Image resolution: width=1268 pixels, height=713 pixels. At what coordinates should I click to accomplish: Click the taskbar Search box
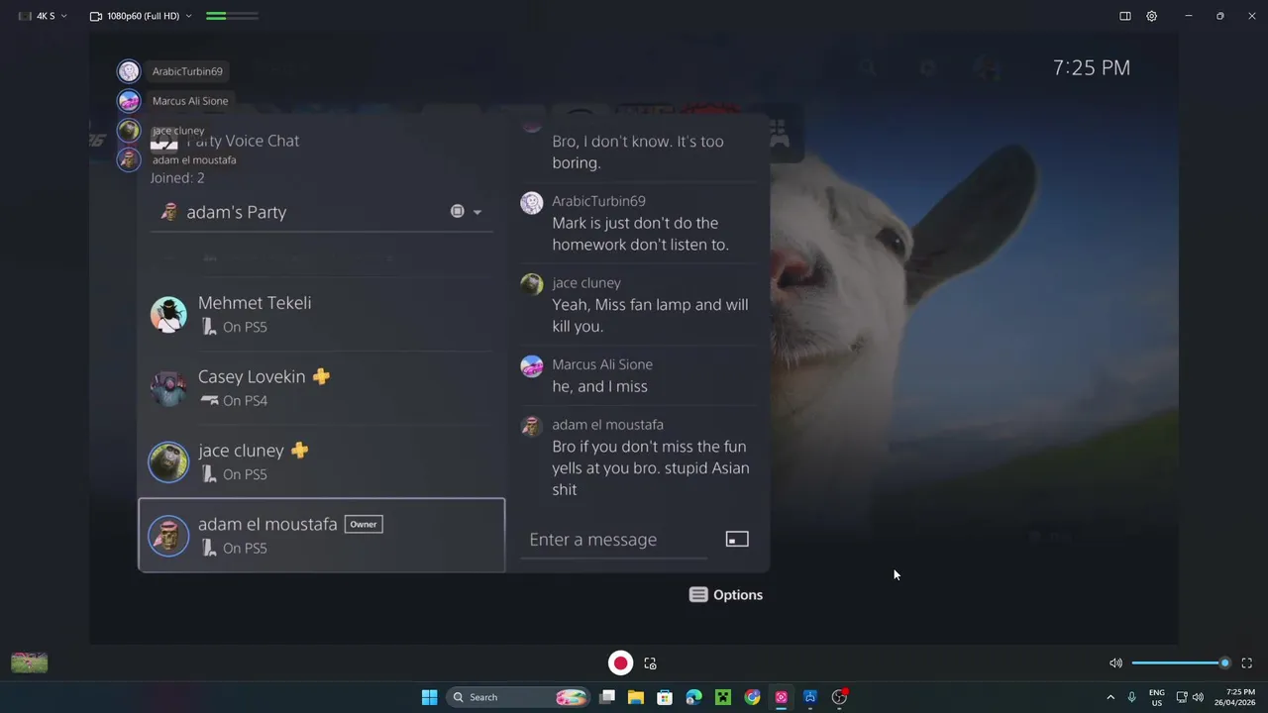tap(518, 697)
